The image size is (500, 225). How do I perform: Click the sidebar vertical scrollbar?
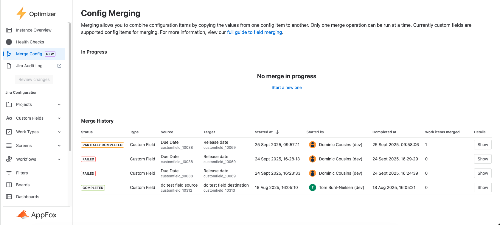click(70, 86)
